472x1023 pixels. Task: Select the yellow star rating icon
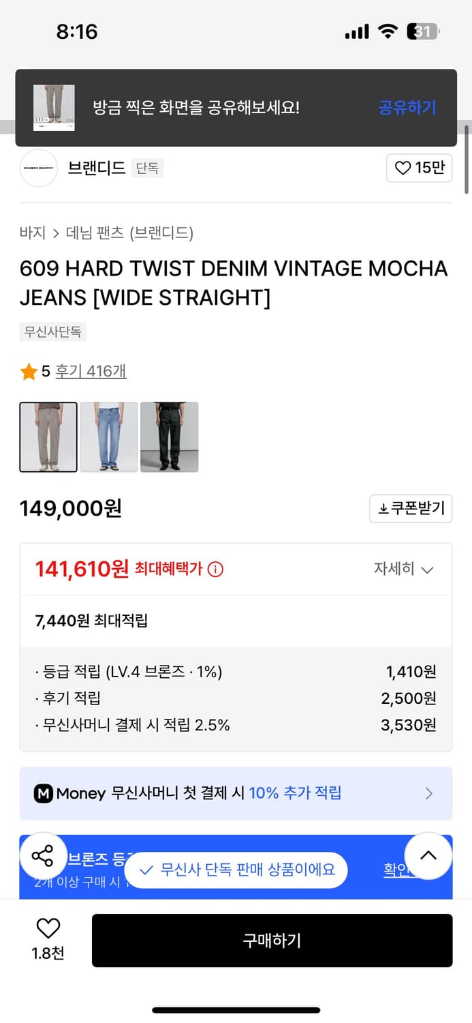[x=29, y=372]
